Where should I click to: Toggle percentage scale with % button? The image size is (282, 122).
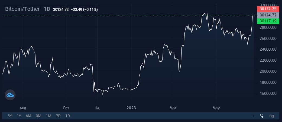(x=262, y=116)
